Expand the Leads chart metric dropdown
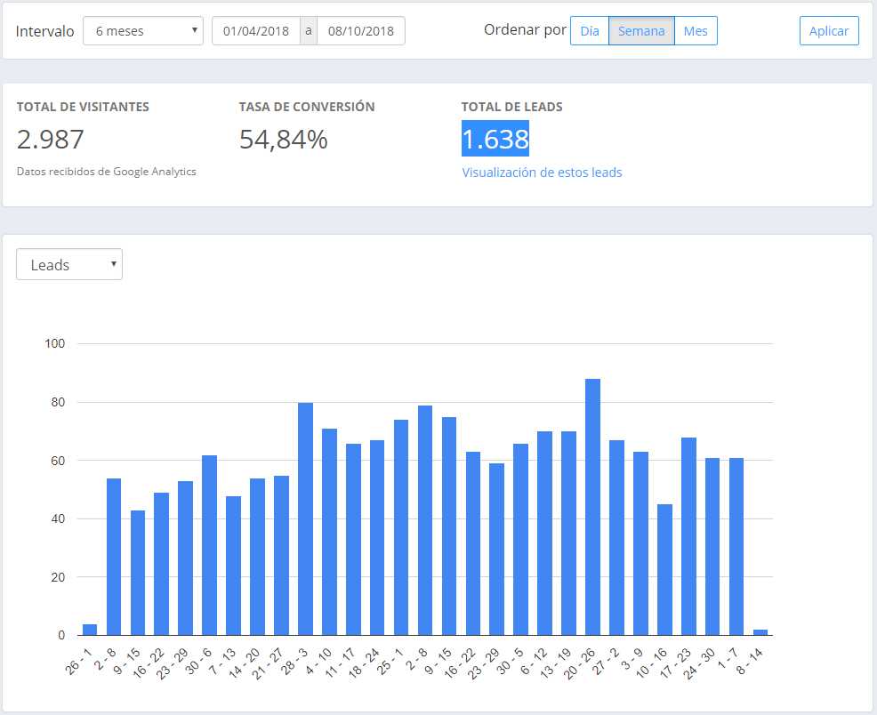Image resolution: width=877 pixels, height=715 pixels. click(x=69, y=264)
